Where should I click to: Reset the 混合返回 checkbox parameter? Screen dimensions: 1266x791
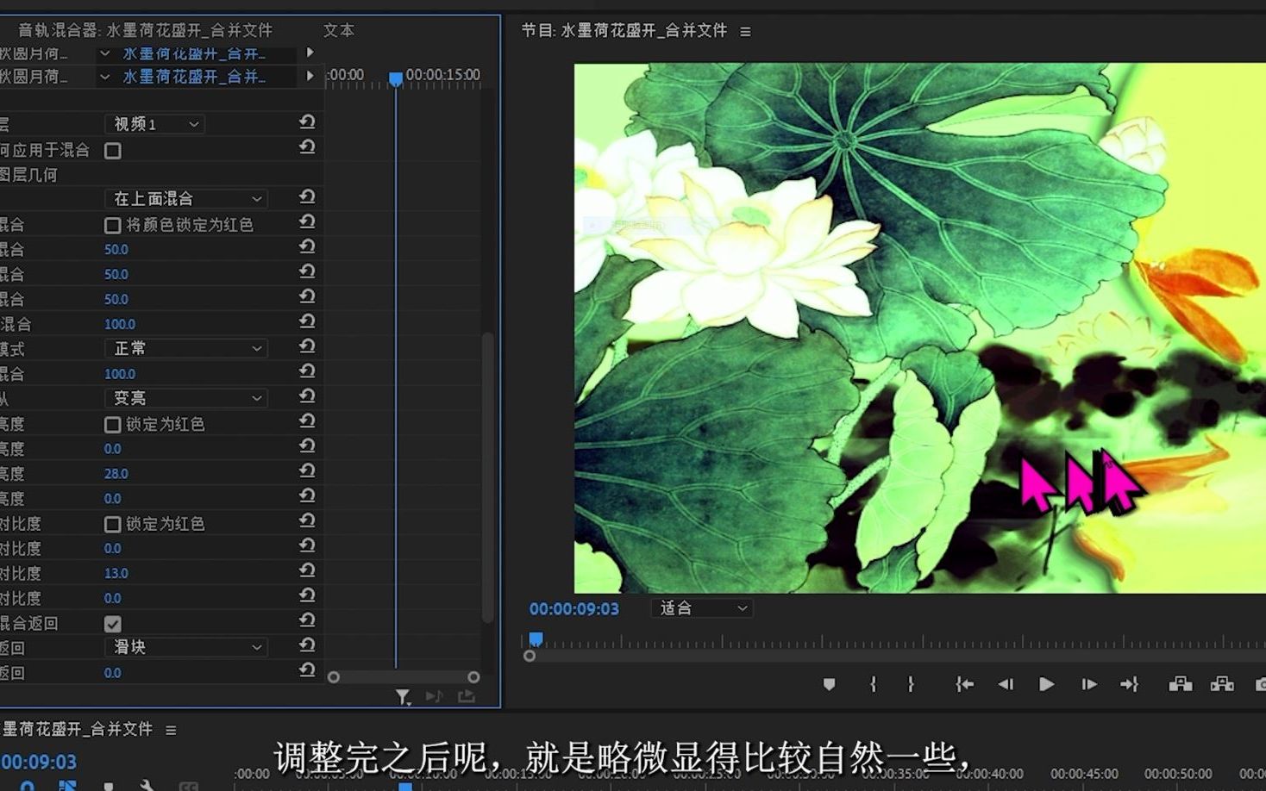(x=307, y=620)
